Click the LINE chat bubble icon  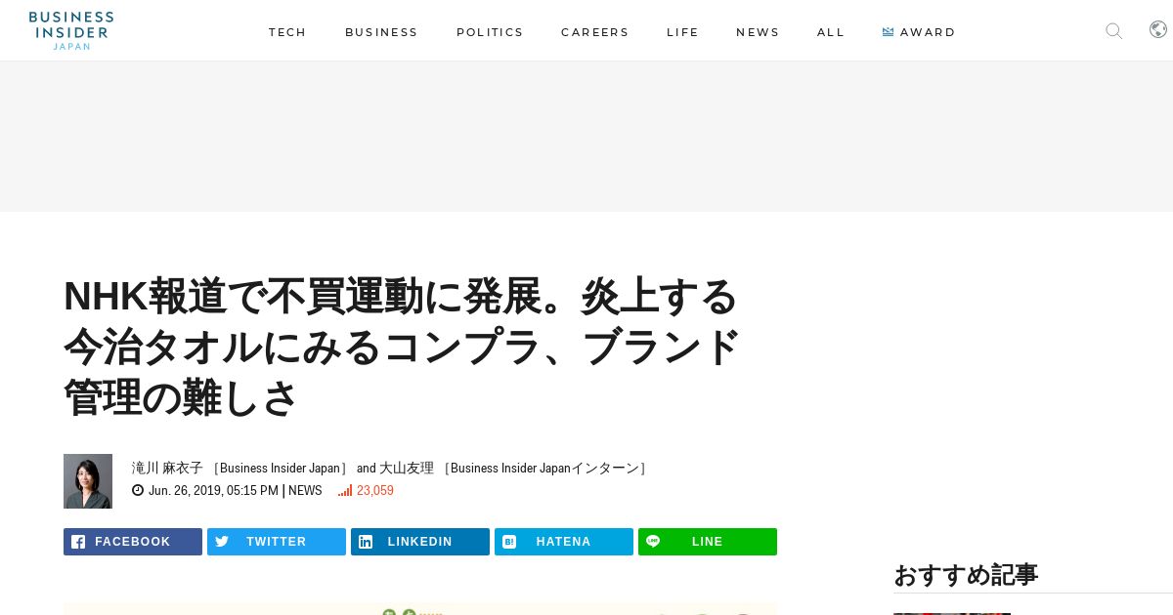point(653,542)
